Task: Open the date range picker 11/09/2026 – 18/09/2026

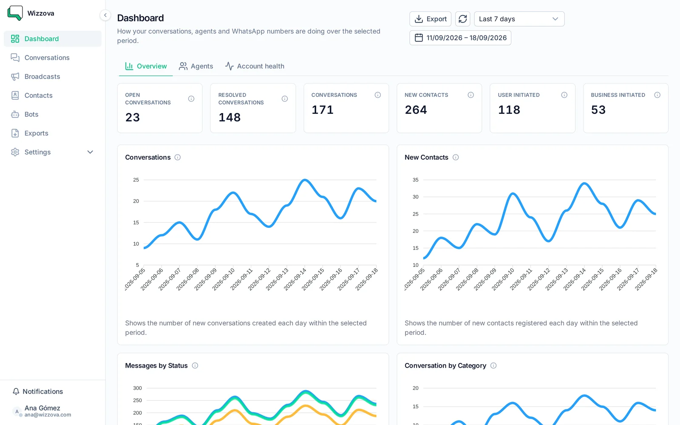Action: (460, 38)
